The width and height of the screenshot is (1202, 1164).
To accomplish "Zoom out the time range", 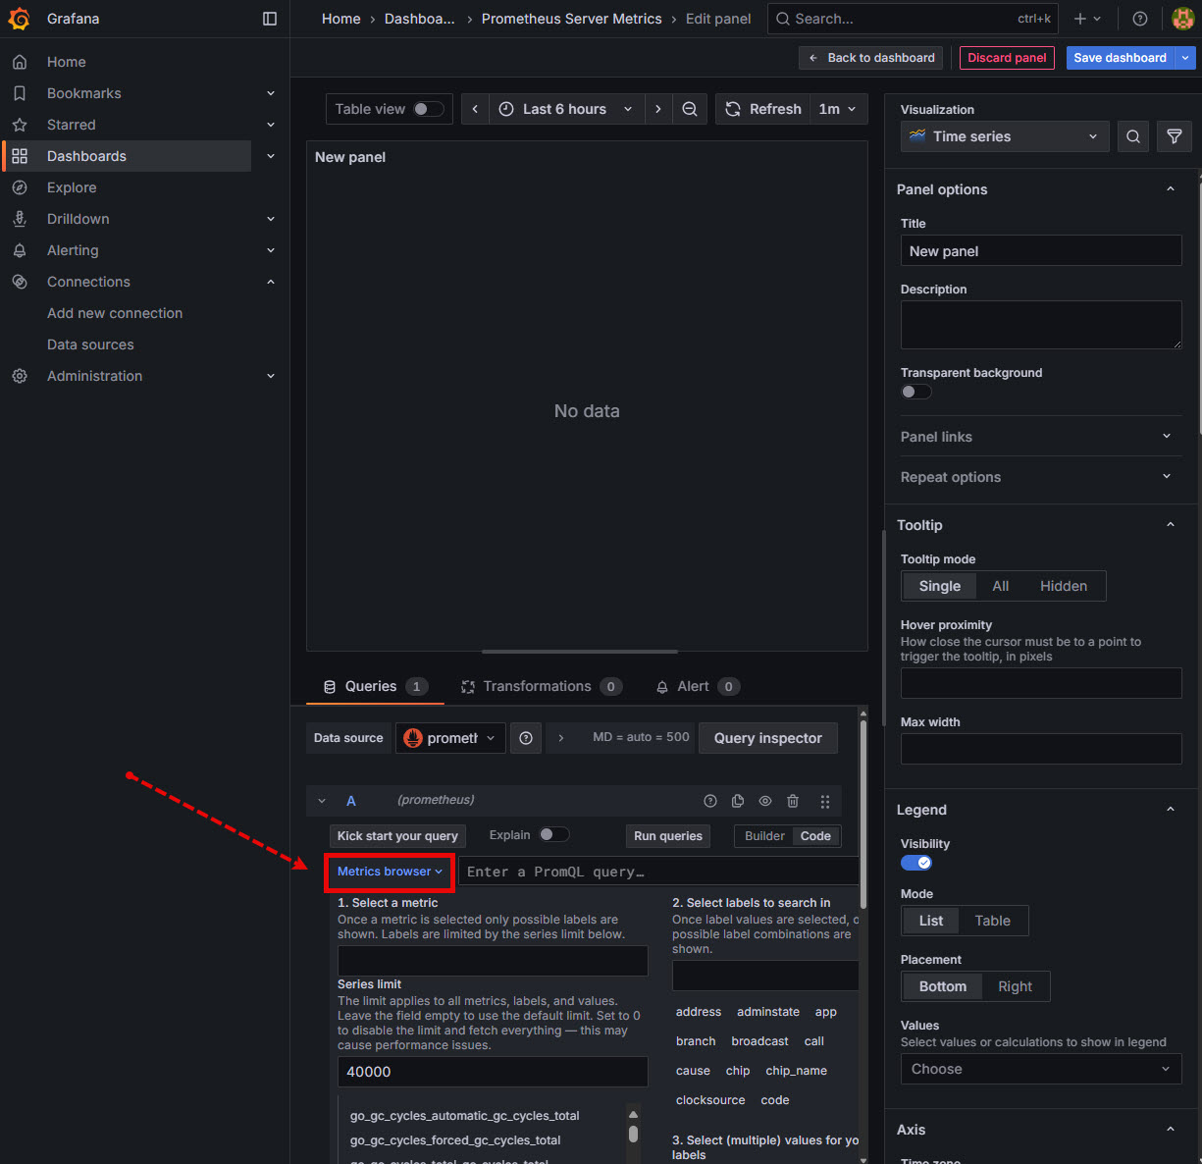I will pyautogui.click(x=690, y=109).
